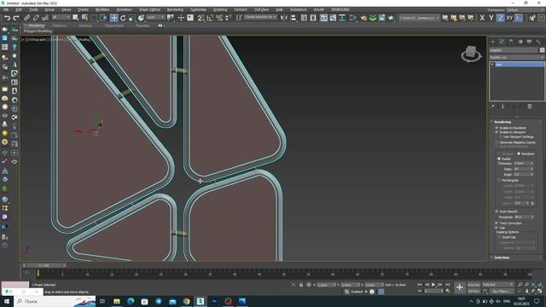546x307 pixels.
Task: Click the Undo arrow in main toolbar
Action: point(7,18)
